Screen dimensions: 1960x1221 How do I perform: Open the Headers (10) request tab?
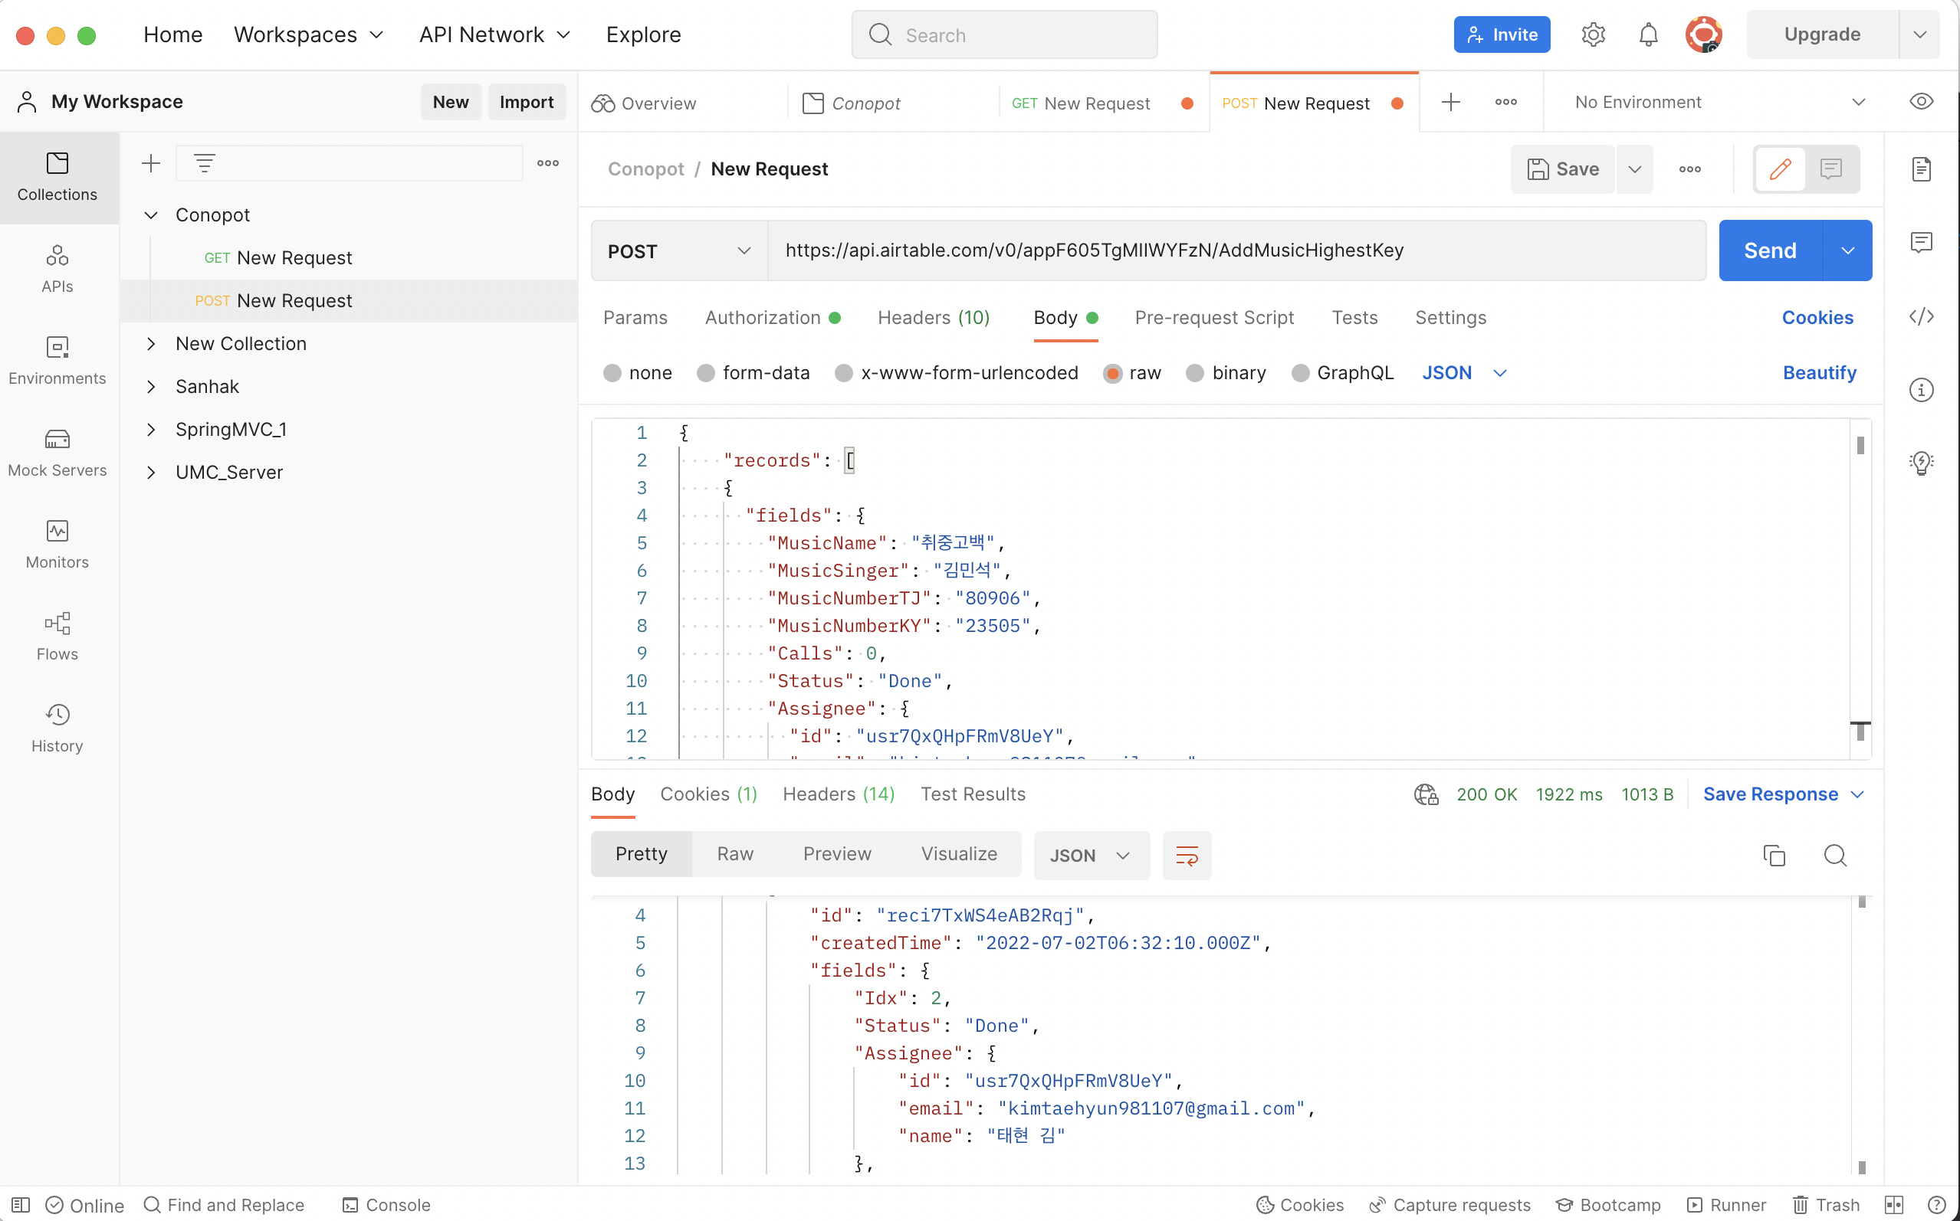point(933,318)
